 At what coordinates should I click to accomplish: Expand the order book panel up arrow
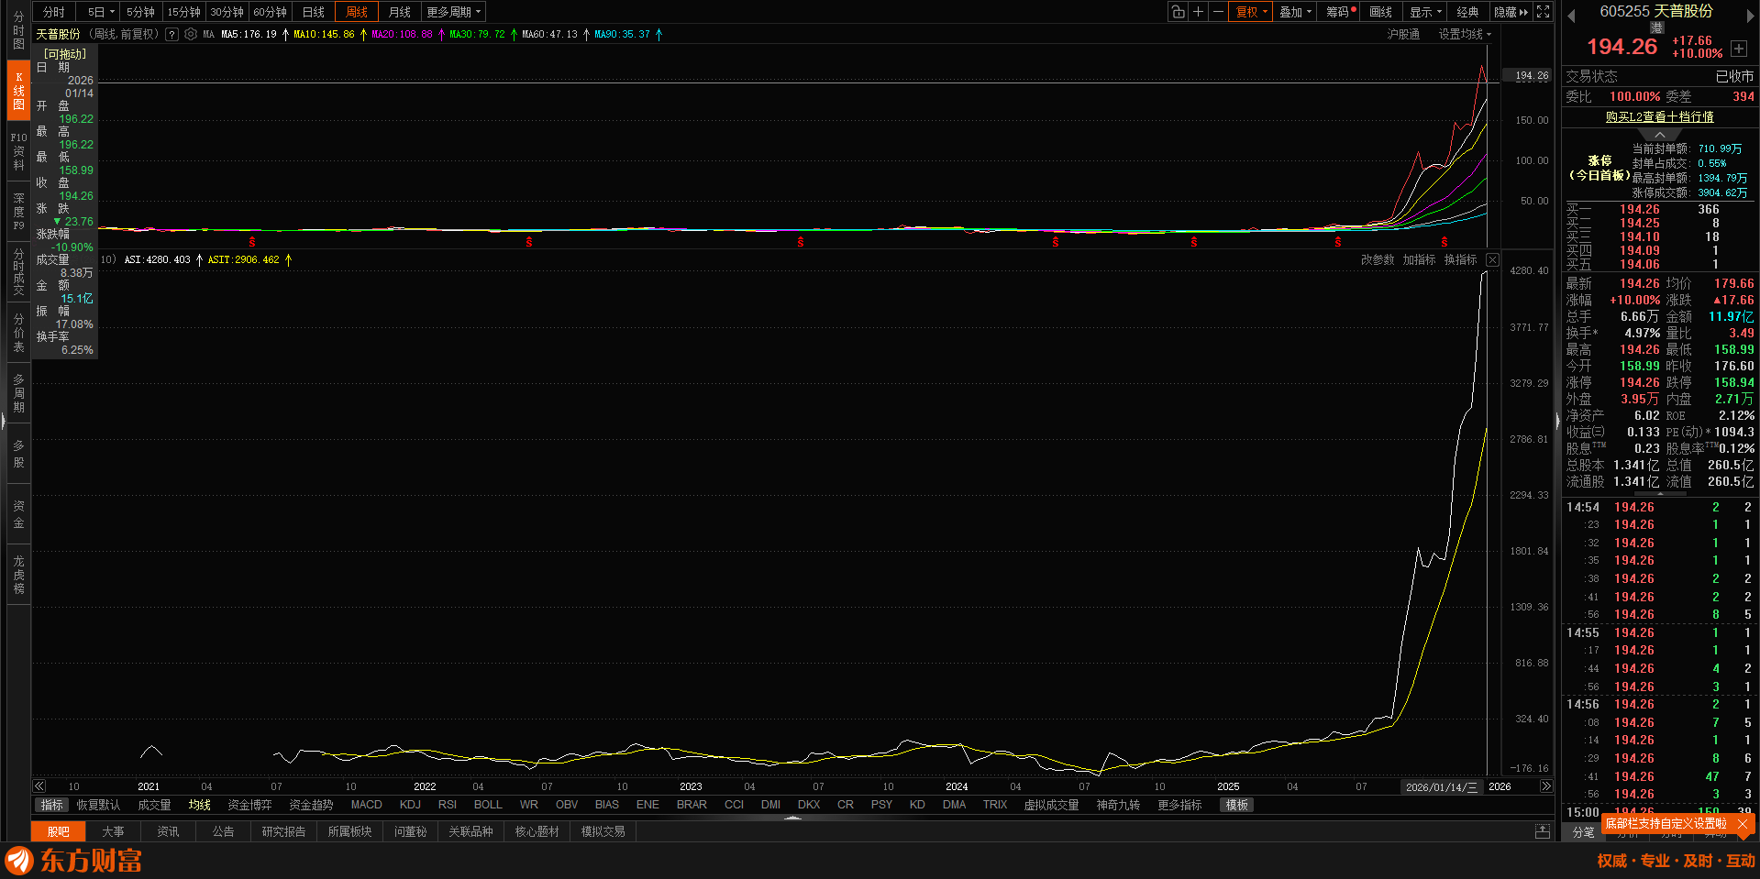(x=1660, y=135)
